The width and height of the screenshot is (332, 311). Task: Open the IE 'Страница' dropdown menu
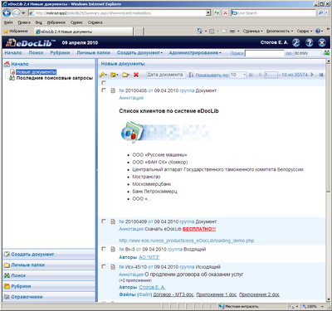click(252, 32)
